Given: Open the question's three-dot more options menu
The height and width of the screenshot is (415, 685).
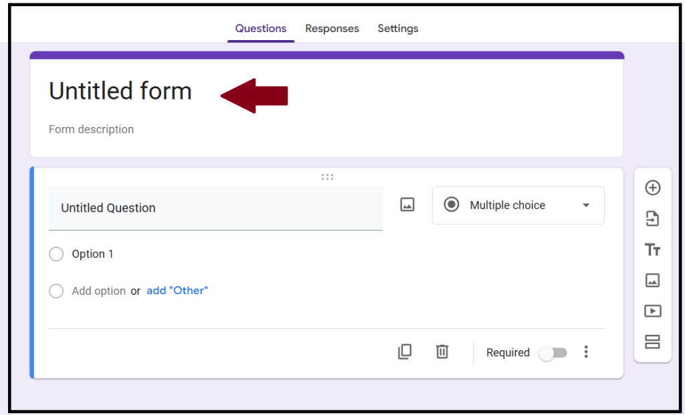Looking at the screenshot, I should click(x=586, y=352).
